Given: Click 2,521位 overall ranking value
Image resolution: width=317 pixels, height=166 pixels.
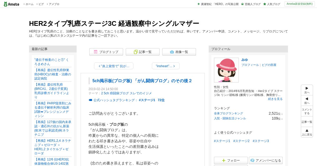Looking at the screenshot, I should [x=276, y=113].
